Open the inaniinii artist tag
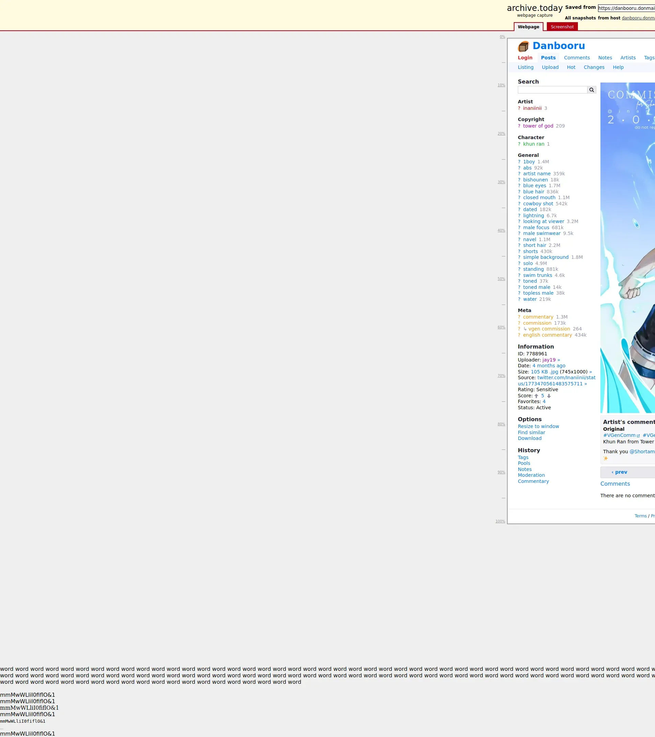This screenshot has width=655, height=737. pos(533,108)
